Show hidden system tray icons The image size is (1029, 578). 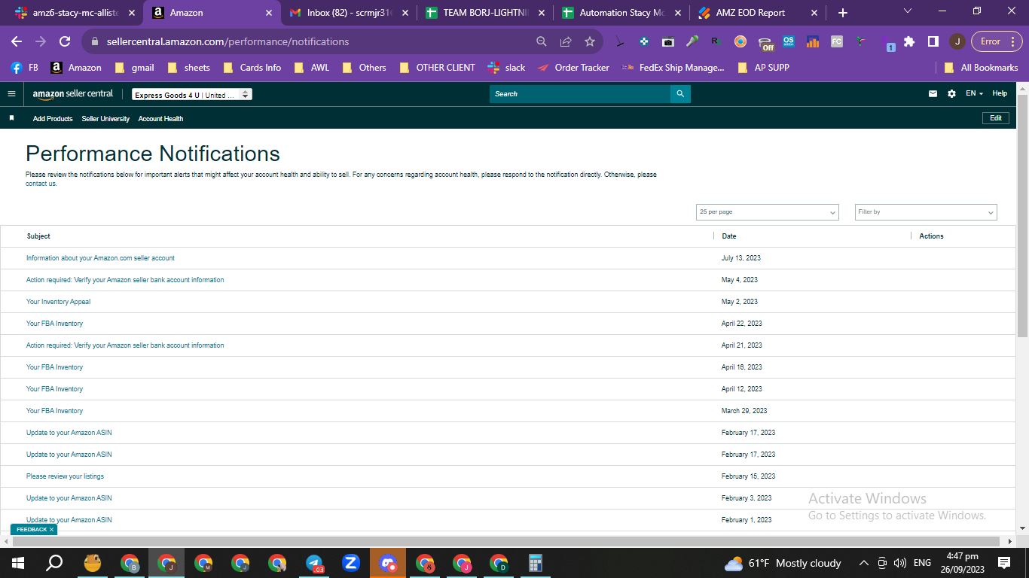[863, 563]
